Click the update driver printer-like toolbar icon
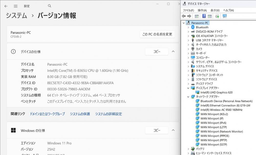 pyautogui.click(x=217, y=16)
